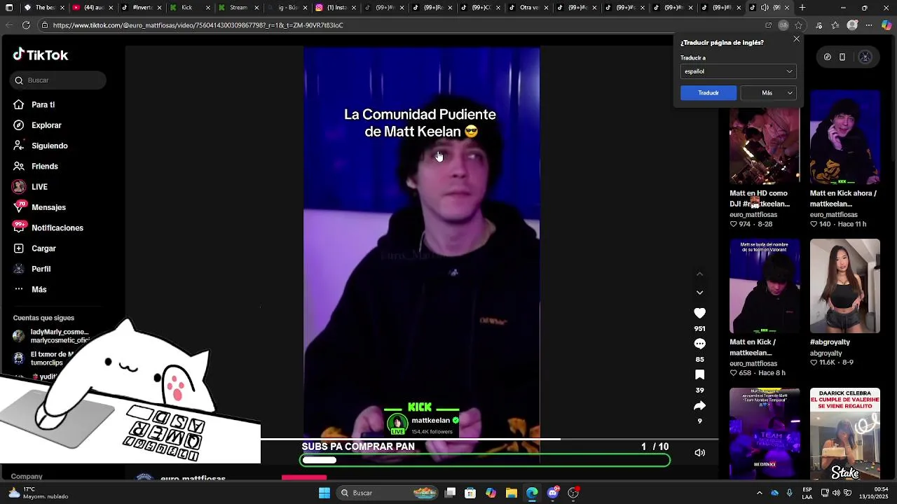Open the Daarick Celebra video thumbnail
Screen dimensions: 897x504
point(845,434)
